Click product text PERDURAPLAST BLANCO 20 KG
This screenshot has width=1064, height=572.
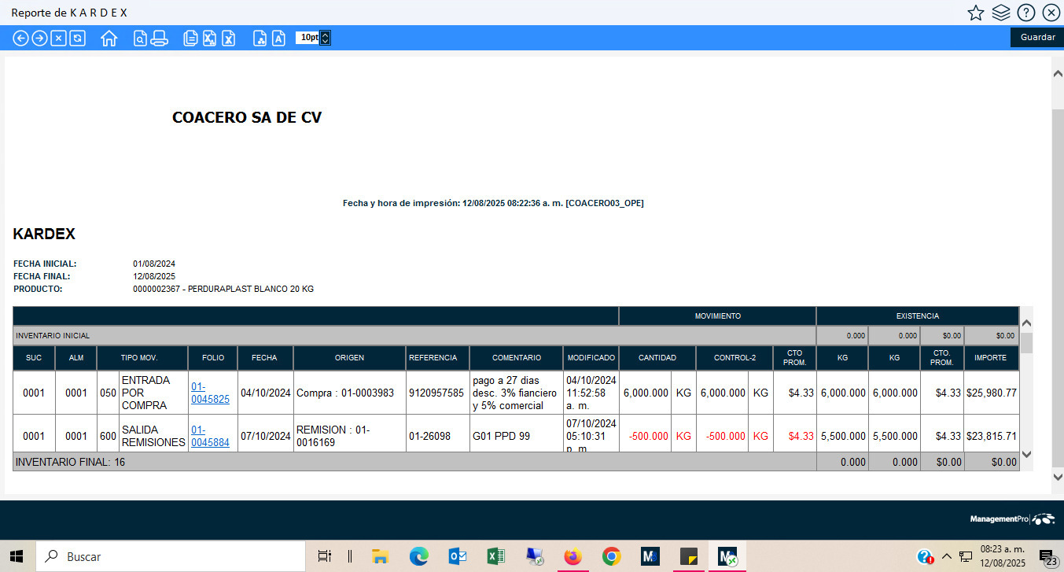[250, 290]
